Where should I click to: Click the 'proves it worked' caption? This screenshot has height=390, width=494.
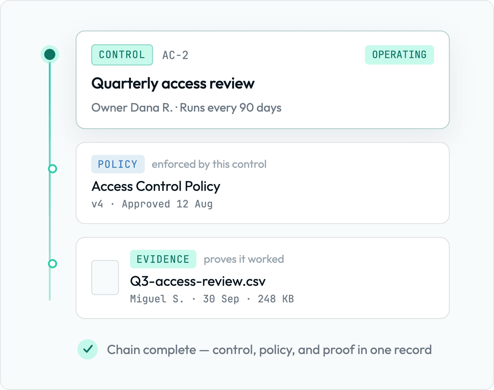[244, 259]
